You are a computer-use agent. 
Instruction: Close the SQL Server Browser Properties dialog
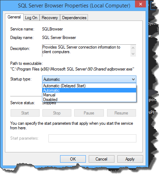[x=140, y=4]
